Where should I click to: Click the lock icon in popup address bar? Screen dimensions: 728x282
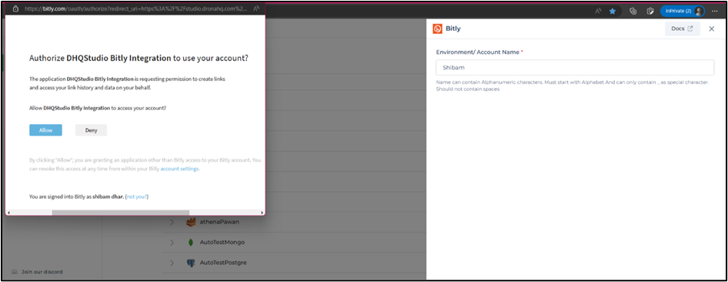click(x=15, y=8)
